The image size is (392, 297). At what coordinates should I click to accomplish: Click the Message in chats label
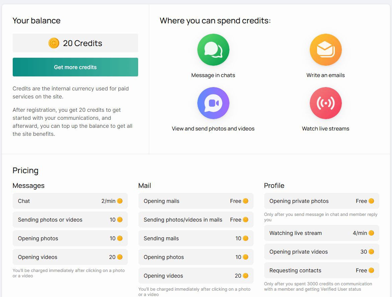[213, 75]
